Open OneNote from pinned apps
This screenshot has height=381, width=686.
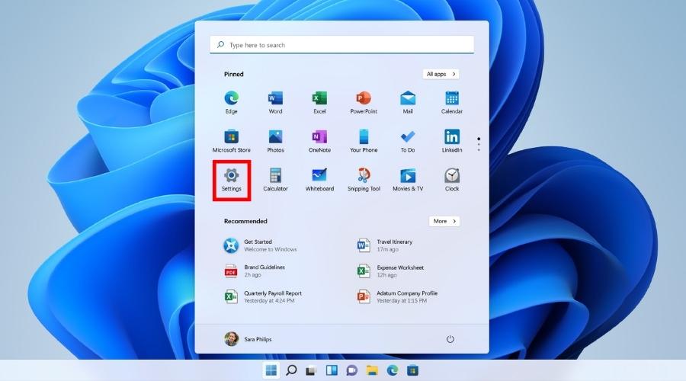(x=319, y=141)
